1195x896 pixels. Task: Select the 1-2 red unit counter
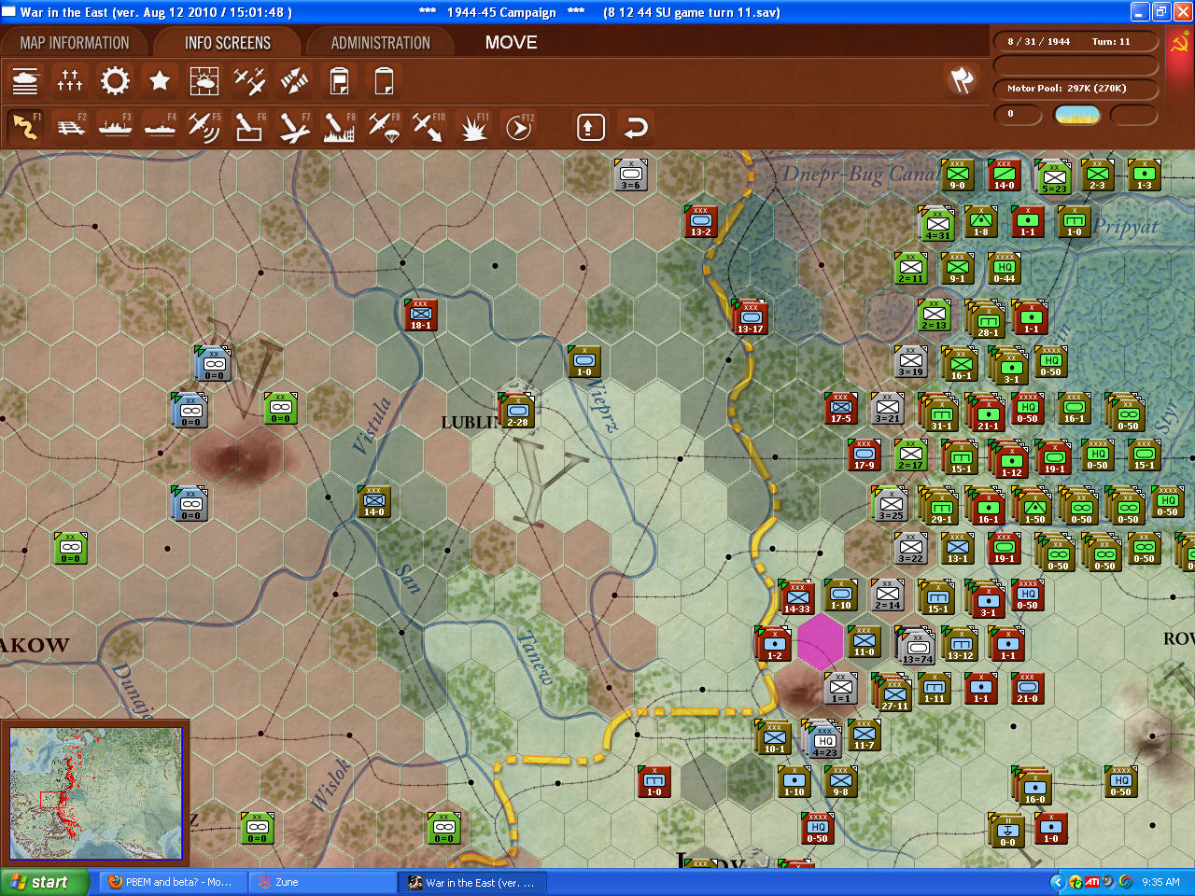[x=774, y=644]
